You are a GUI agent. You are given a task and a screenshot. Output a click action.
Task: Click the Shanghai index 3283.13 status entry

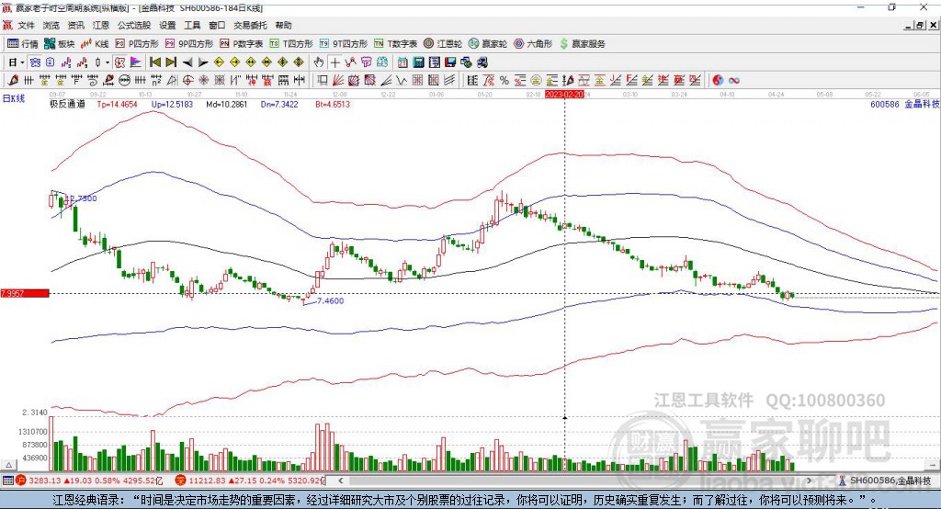[x=90, y=481]
